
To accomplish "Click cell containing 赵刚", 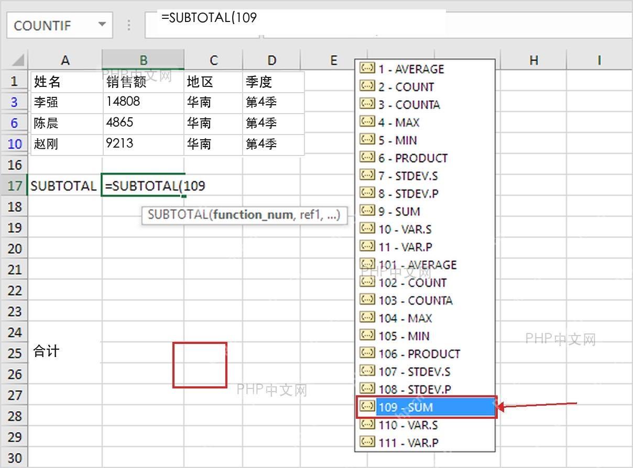I will [67, 145].
